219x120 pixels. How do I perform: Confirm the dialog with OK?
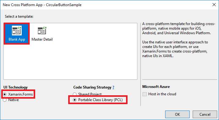click(177, 115)
